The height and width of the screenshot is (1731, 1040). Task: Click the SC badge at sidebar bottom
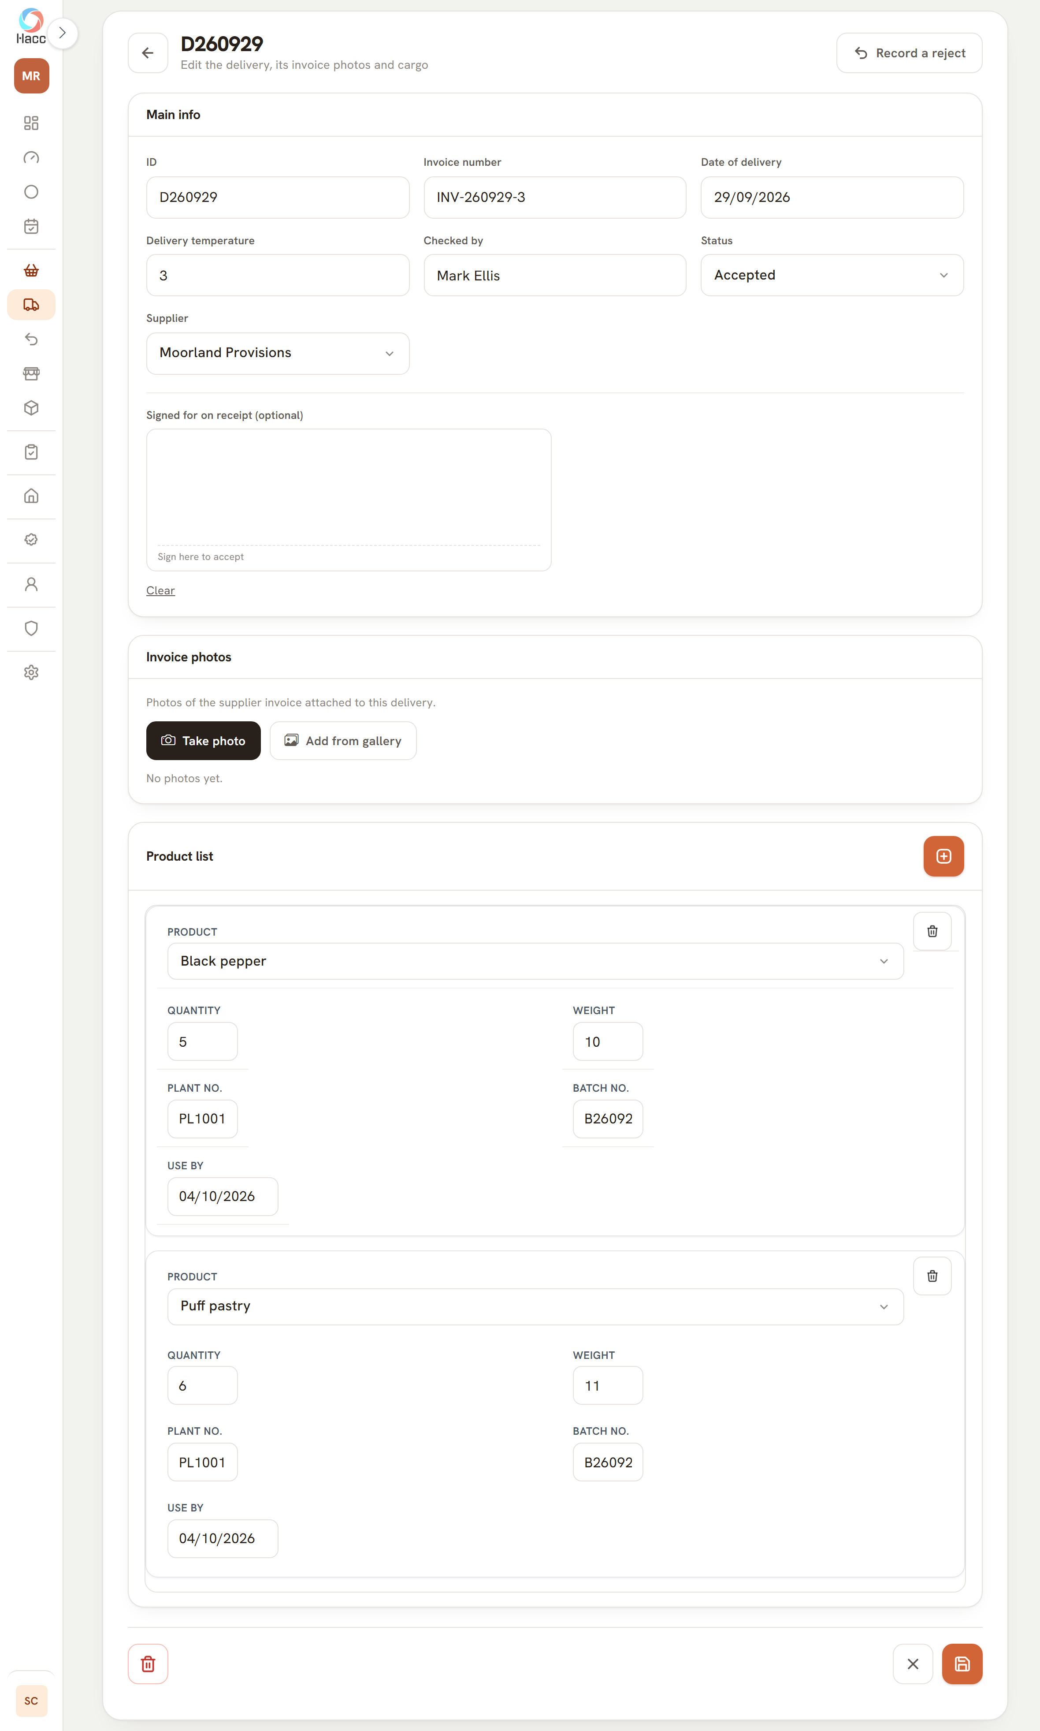32,1701
